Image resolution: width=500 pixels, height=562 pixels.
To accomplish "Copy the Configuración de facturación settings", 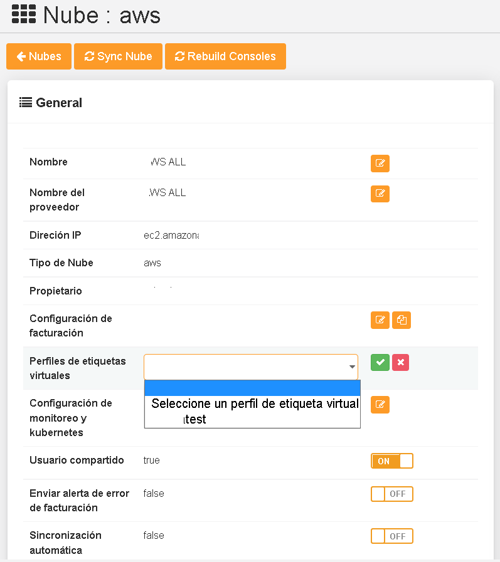I will click(x=402, y=320).
